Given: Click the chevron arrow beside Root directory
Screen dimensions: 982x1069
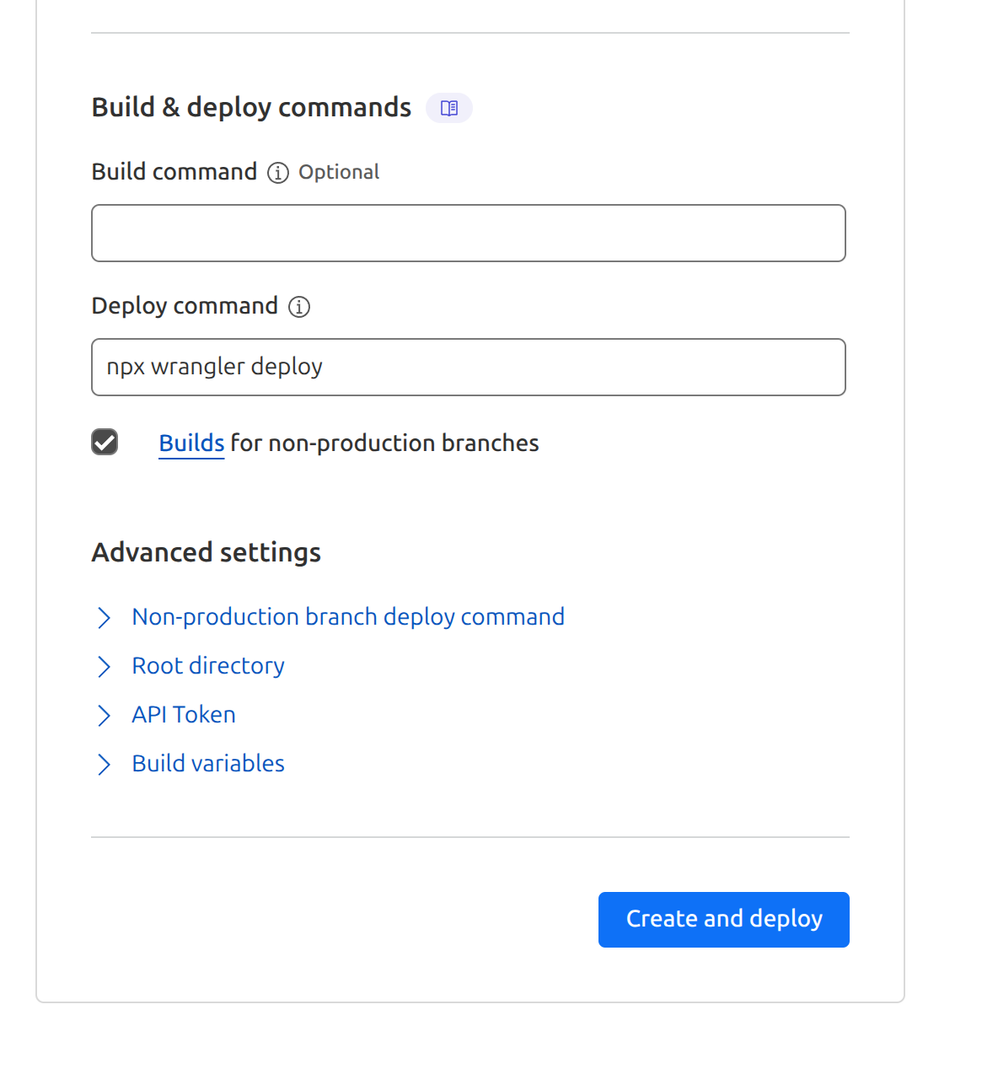Looking at the screenshot, I should click(104, 667).
